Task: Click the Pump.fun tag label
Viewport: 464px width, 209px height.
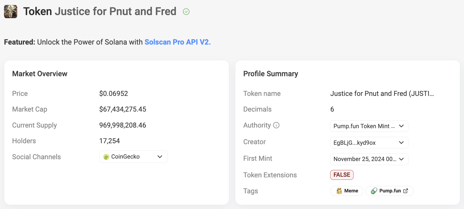Action: click(x=390, y=191)
